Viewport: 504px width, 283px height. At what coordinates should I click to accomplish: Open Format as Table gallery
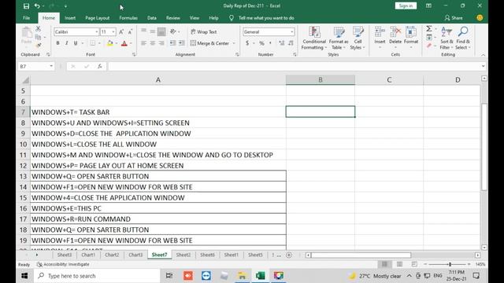[x=339, y=39]
